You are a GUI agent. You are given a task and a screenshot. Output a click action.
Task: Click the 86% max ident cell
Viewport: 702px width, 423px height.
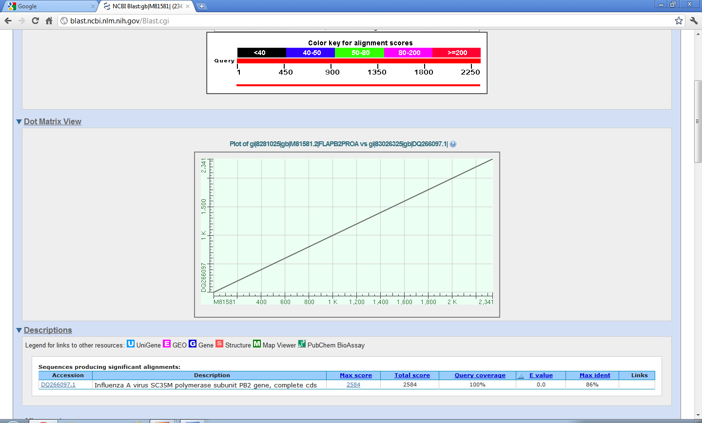[592, 385]
